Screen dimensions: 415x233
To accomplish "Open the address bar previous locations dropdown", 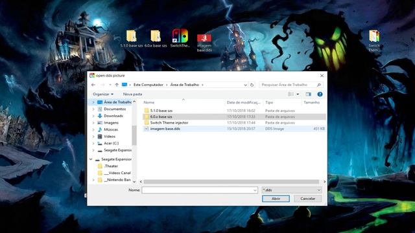I will click(x=245, y=85).
